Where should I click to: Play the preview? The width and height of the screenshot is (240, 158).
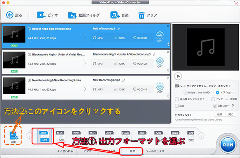178,76
